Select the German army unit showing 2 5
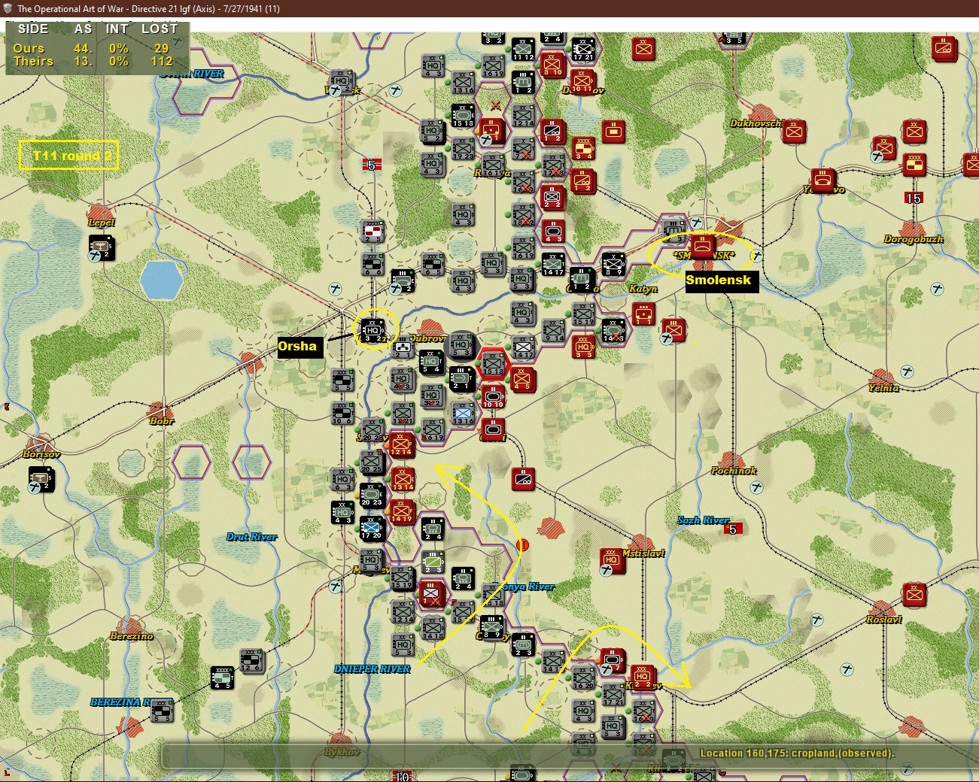The width and height of the screenshot is (979, 782). pyautogui.click(x=372, y=231)
